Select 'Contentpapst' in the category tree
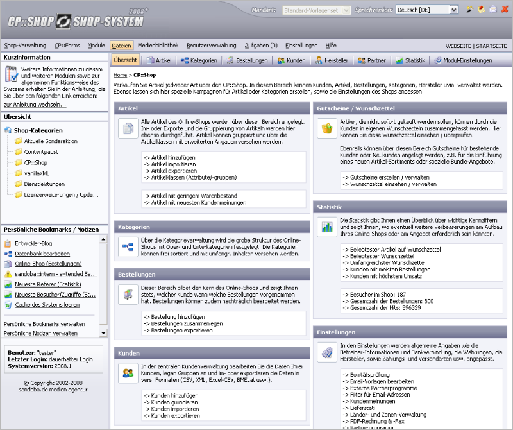The height and width of the screenshot is (430, 513). click(x=41, y=152)
